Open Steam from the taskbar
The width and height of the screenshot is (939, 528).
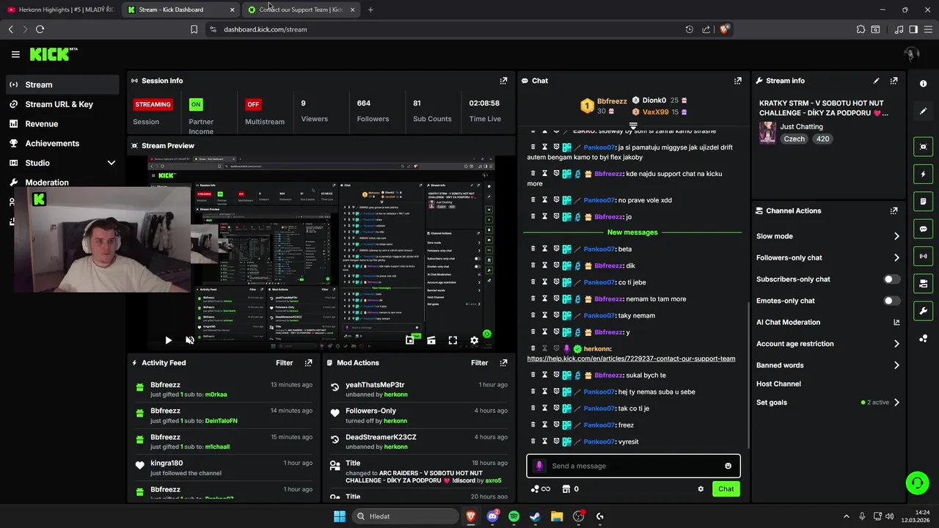pyautogui.click(x=536, y=516)
